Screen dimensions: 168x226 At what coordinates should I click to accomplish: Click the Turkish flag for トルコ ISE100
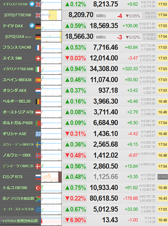pos(38,188)
